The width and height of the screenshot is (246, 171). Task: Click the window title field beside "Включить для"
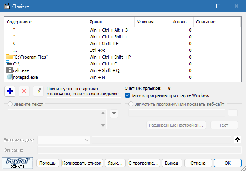161,140
